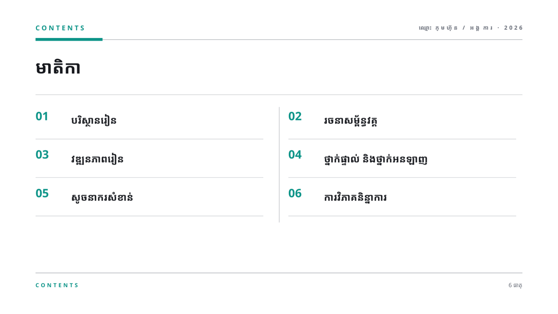Click the footer CONTENTS label
The height and width of the screenshot is (314, 558).
(x=57, y=285)
